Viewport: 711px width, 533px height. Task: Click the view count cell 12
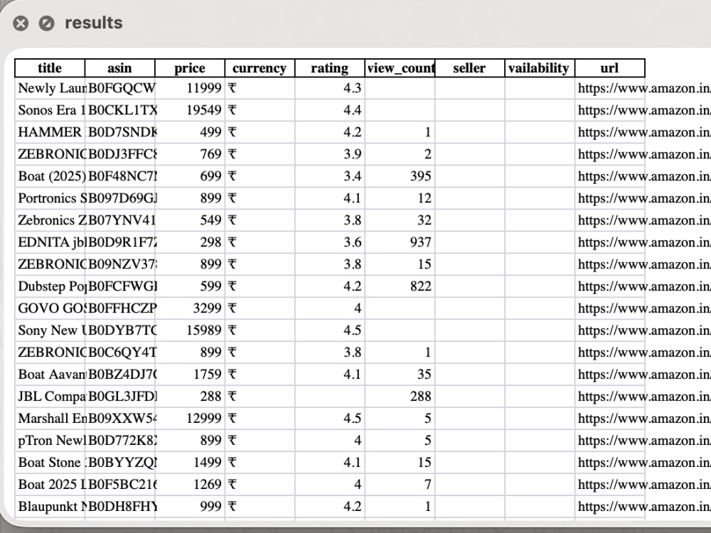pyautogui.click(x=400, y=198)
